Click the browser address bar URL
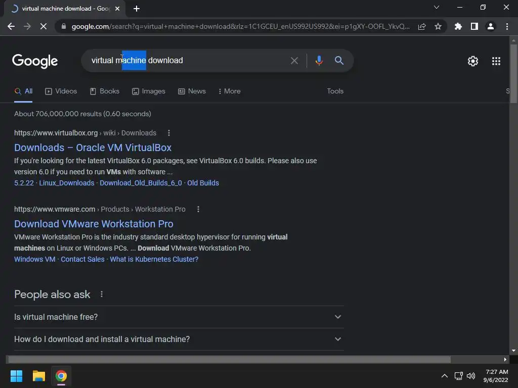The width and height of the screenshot is (518, 388). tap(240, 26)
